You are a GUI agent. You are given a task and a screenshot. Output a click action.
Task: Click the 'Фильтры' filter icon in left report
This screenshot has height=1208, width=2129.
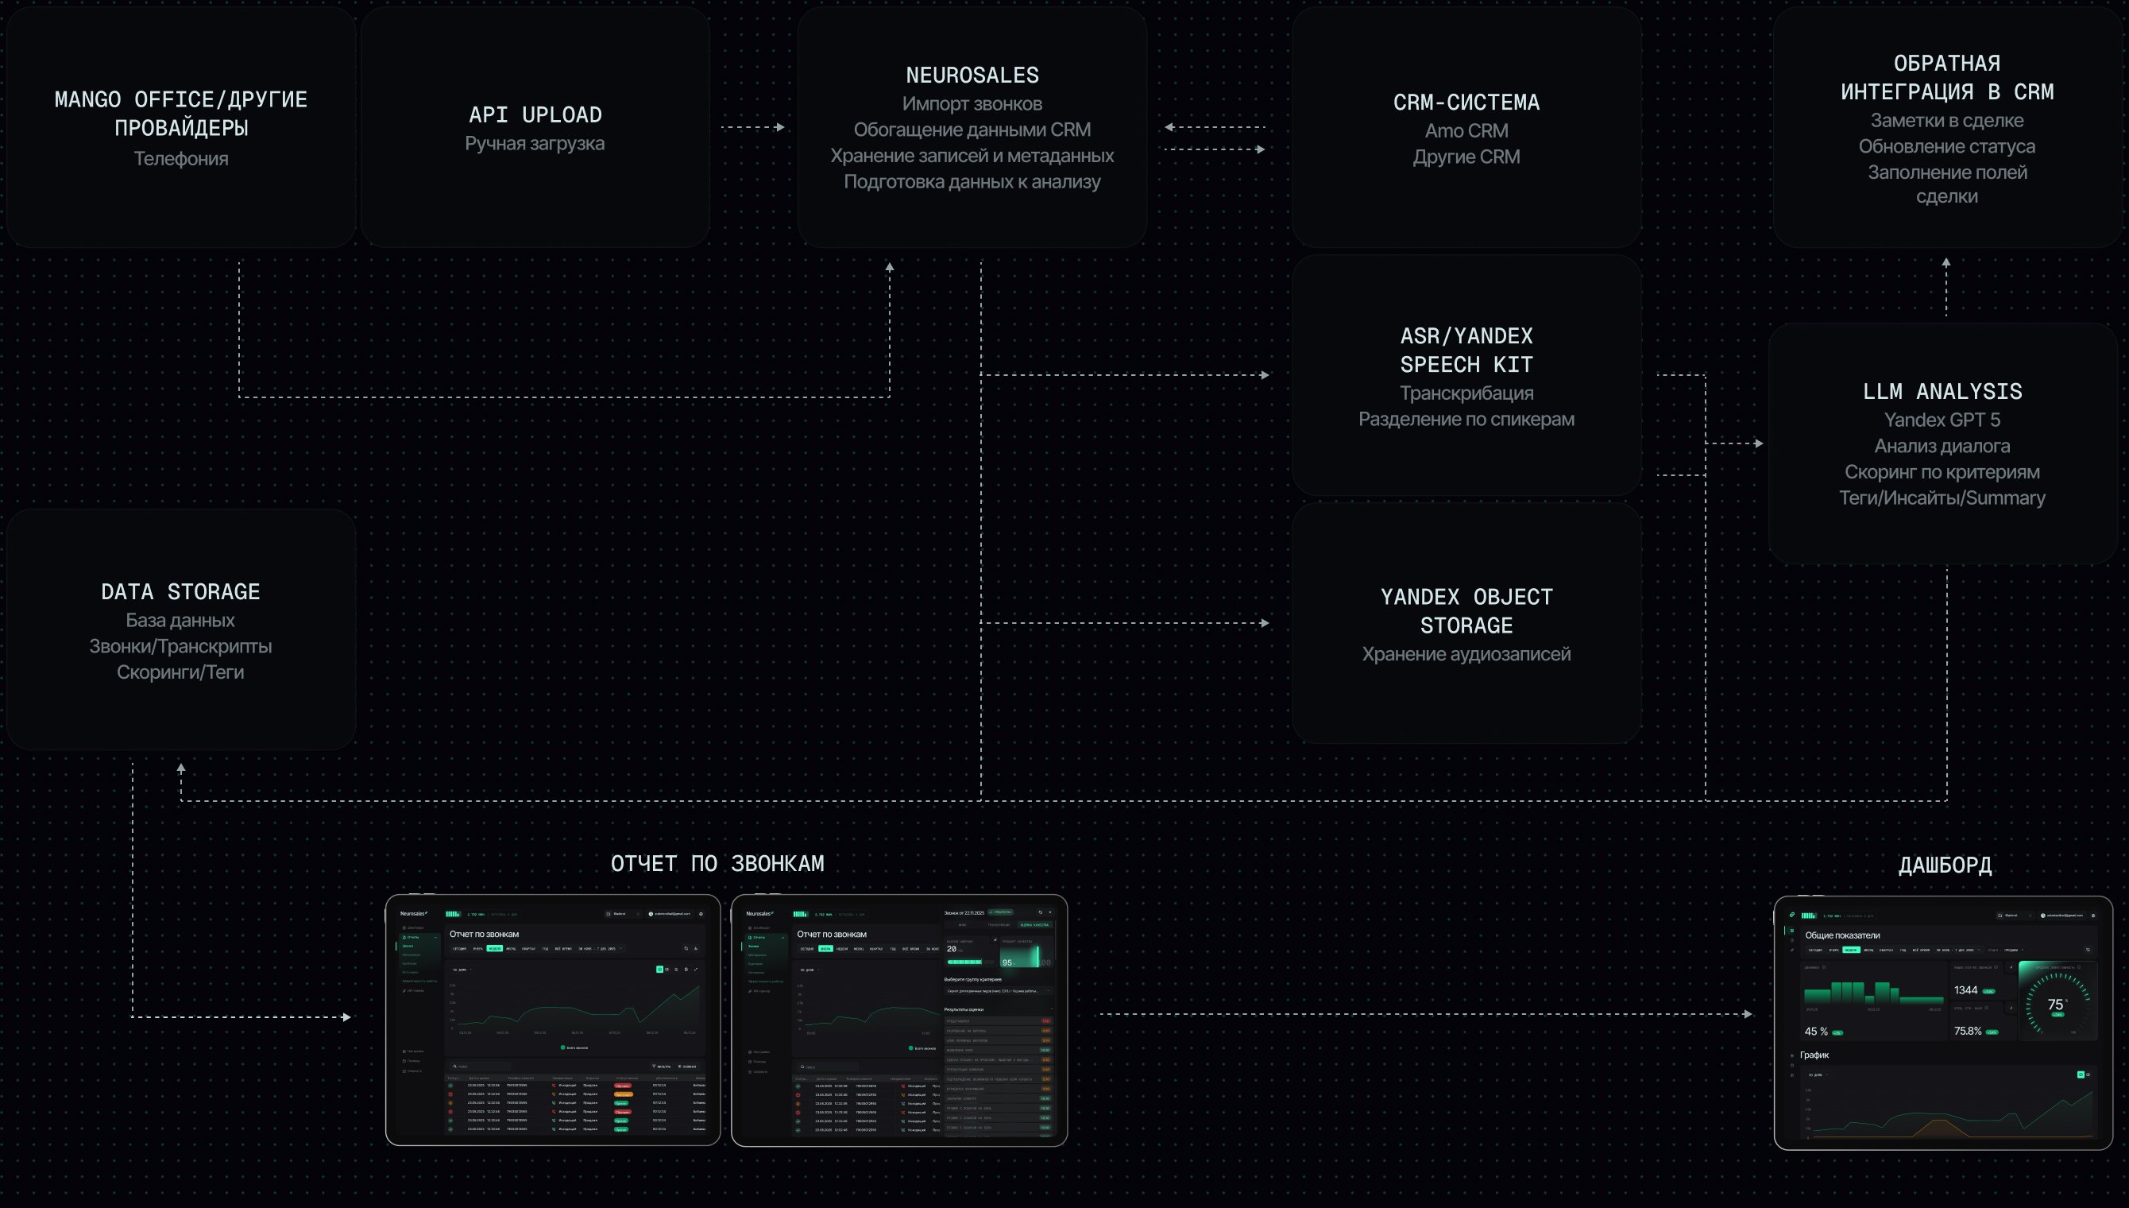[x=661, y=1066]
